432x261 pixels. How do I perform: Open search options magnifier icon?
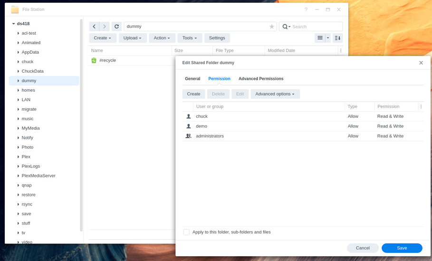point(286,27)
